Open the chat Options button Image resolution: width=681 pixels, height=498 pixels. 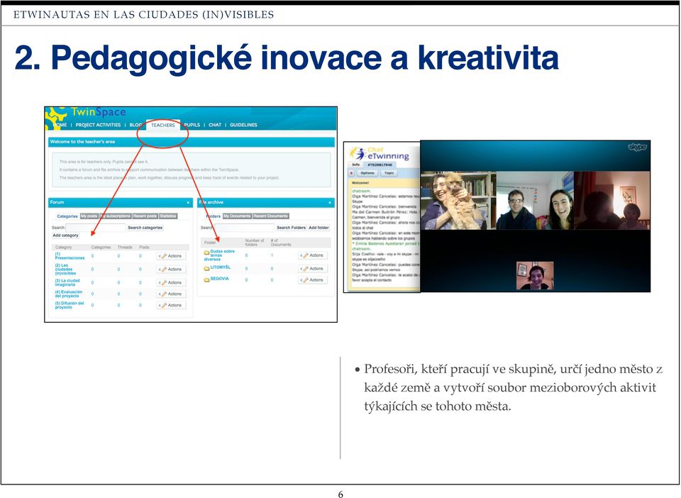coord(367,173)
